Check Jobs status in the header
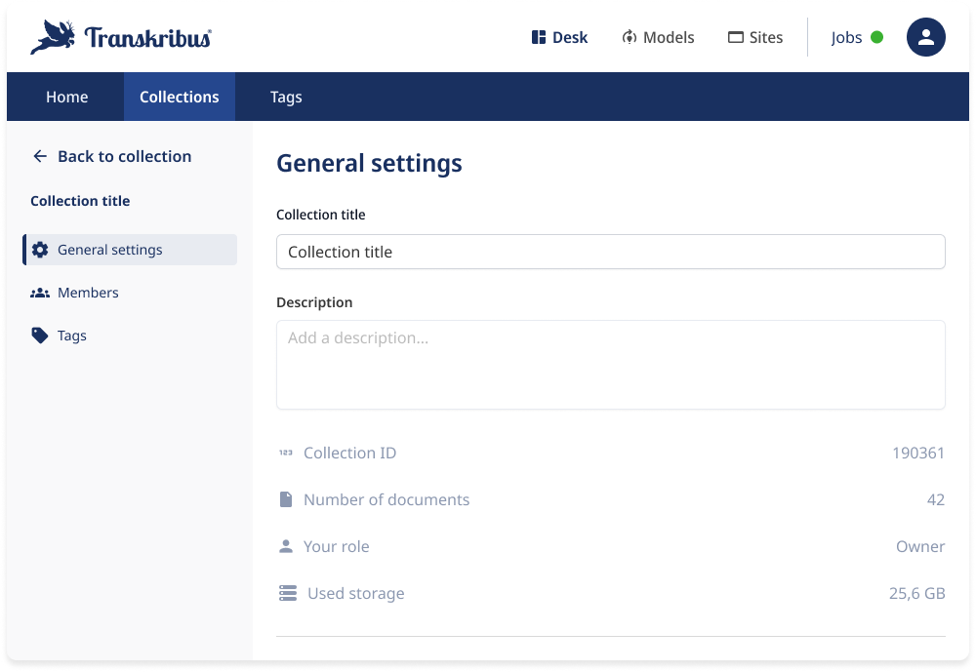 (845, 37)
